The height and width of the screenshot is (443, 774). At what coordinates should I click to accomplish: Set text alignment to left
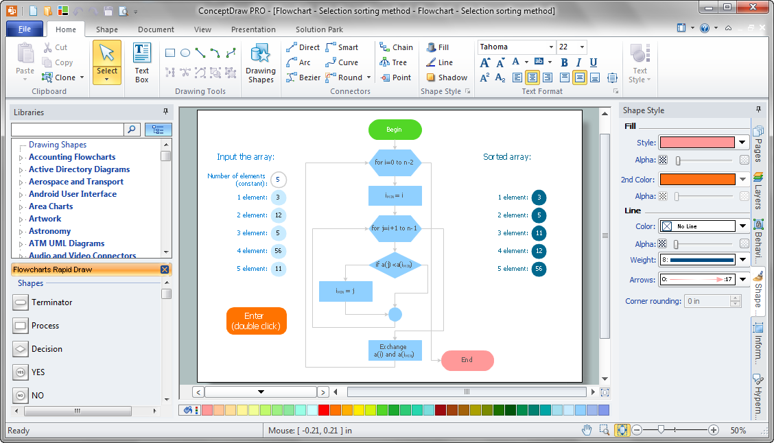(x=517, y=77)
